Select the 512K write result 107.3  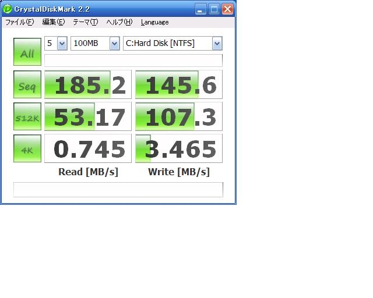(x=179, y=116)
